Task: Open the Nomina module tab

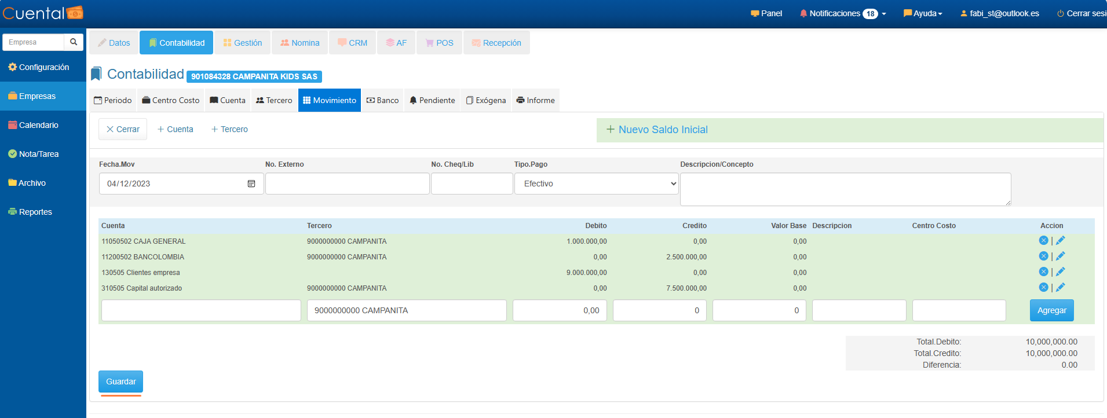Action: click(299, 43)
